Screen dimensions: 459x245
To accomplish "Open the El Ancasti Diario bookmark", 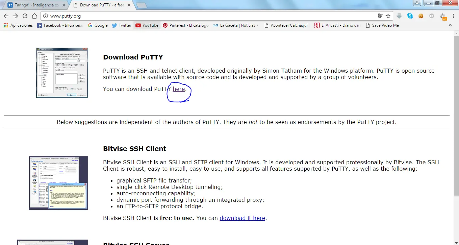I will 337,25.
